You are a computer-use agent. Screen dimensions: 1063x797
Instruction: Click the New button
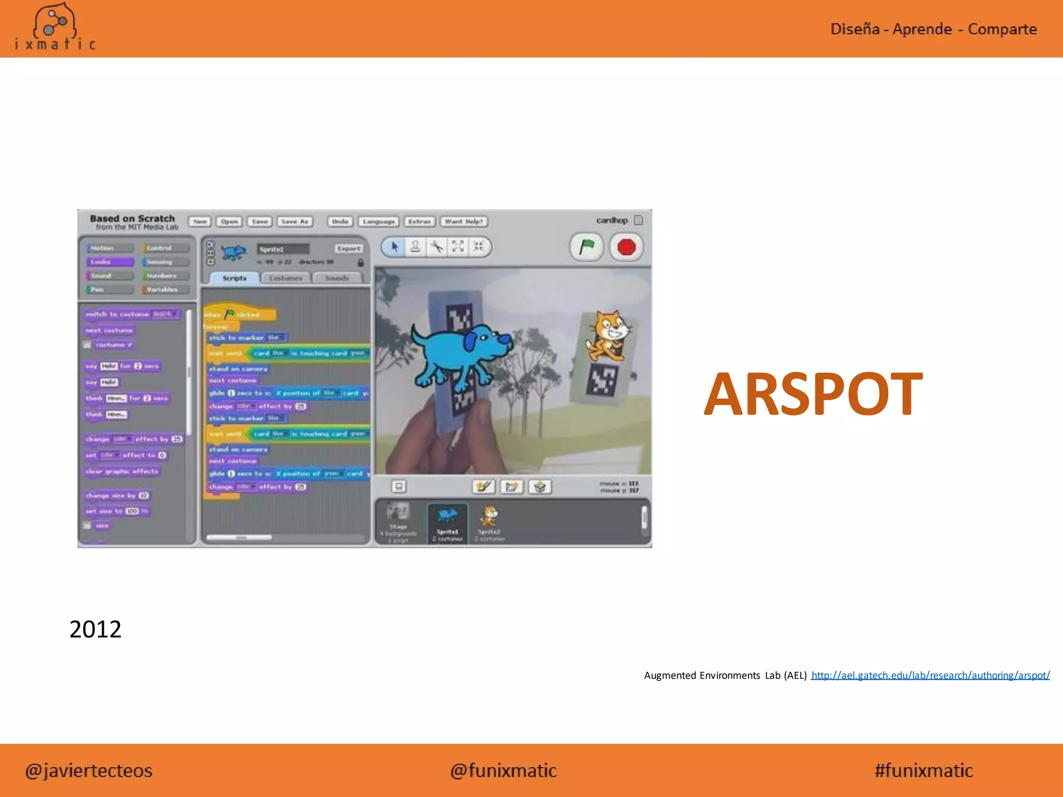(200, 222)
